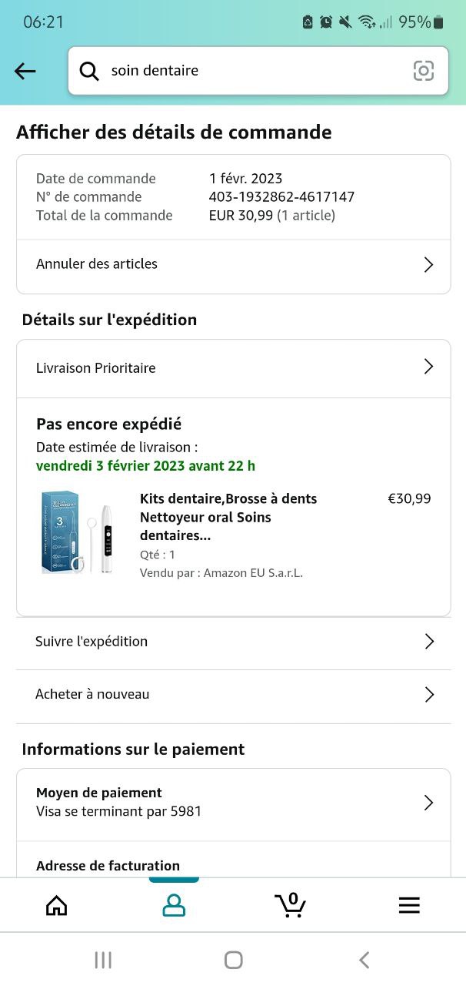
Task: Expand Livraison Prioritaire chevron
Action: pyautogui.click(x=428, y=367)
